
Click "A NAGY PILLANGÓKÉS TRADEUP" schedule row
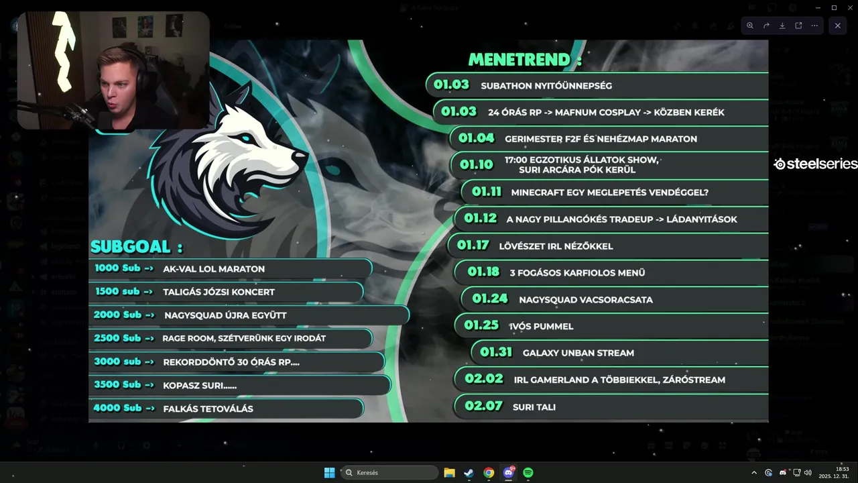[x=611, y=219]
